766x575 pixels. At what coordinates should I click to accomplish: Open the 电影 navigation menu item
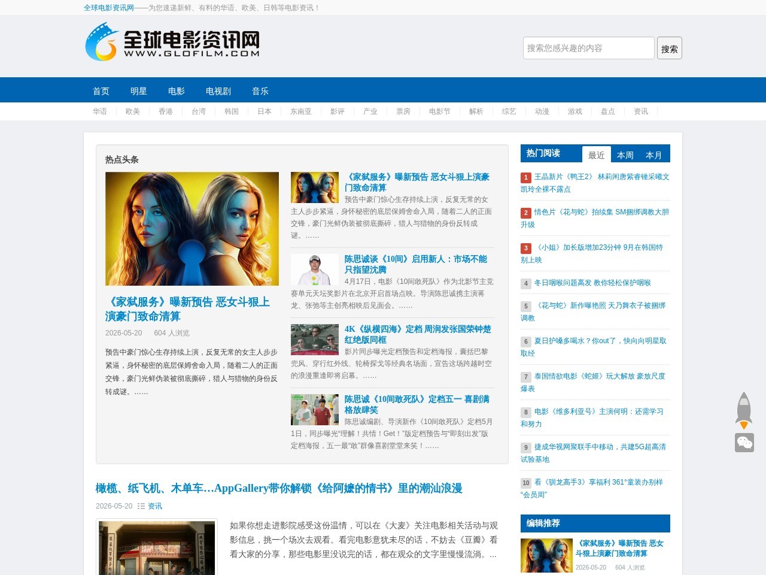(x=177, y=91)
